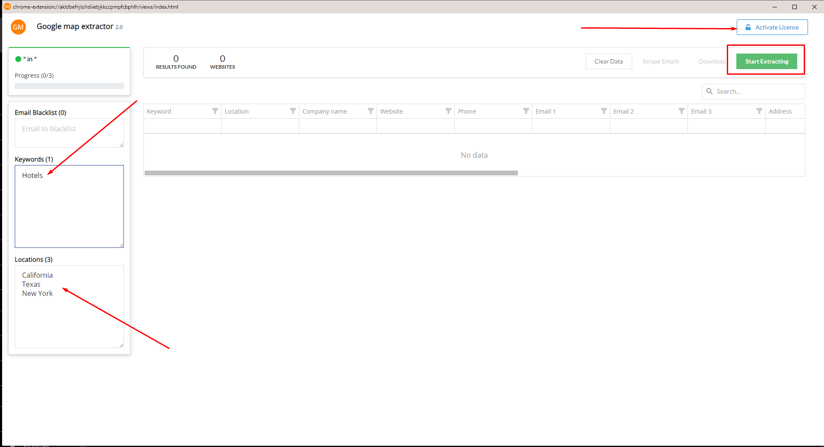824x447 pixels.
Task: Click the Email 2 filter input cell
Action: coord(649,126)
